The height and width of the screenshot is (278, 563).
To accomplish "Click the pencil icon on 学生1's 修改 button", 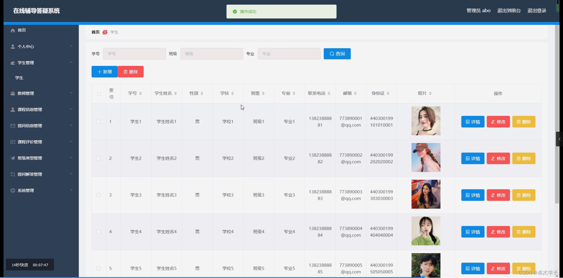I will (493, 122).
